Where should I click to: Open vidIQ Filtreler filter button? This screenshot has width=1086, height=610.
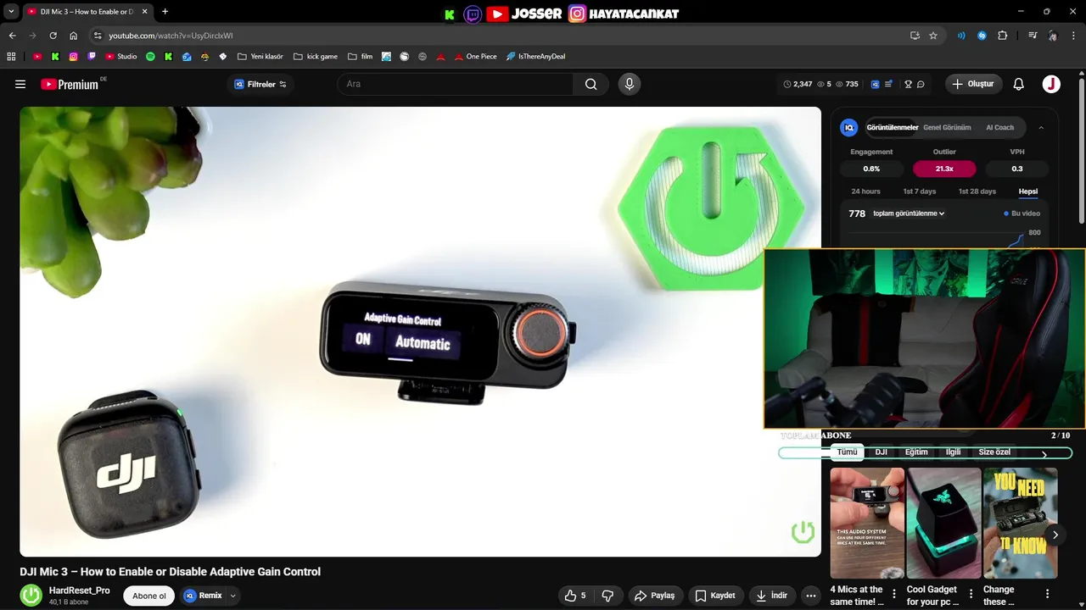pos(260,84)
